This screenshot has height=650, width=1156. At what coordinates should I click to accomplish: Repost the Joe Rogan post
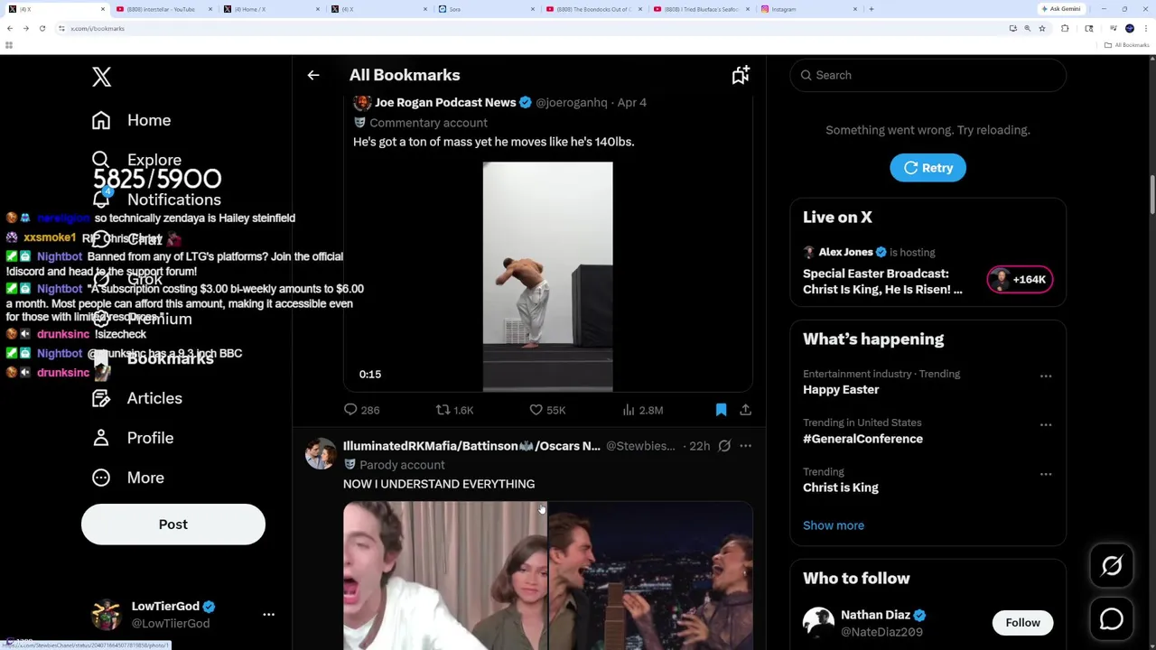tap(454, 410)
